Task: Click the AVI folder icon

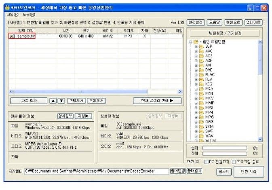Action: tap(201, 65)
